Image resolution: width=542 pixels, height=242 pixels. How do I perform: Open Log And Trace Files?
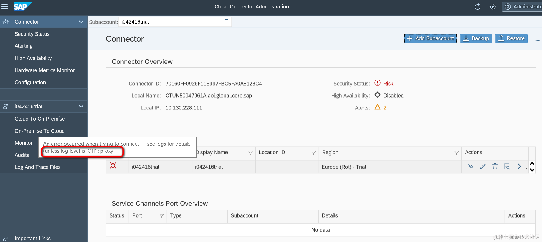pos(38,167)
